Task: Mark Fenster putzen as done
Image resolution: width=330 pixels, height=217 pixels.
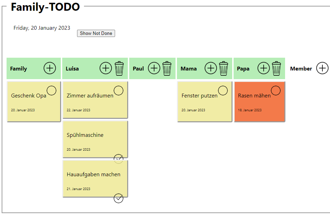Action: point(223,91)
